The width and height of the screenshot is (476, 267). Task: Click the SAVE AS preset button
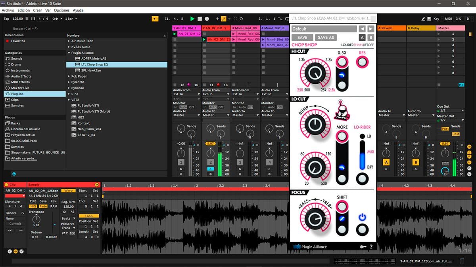[x=326, y=38]
